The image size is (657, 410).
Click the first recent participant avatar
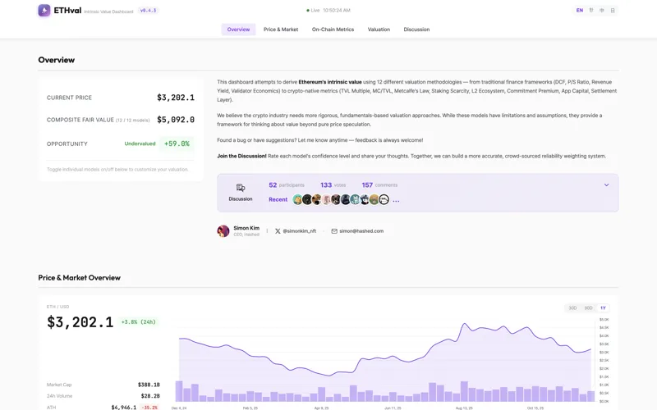[297, 199]
